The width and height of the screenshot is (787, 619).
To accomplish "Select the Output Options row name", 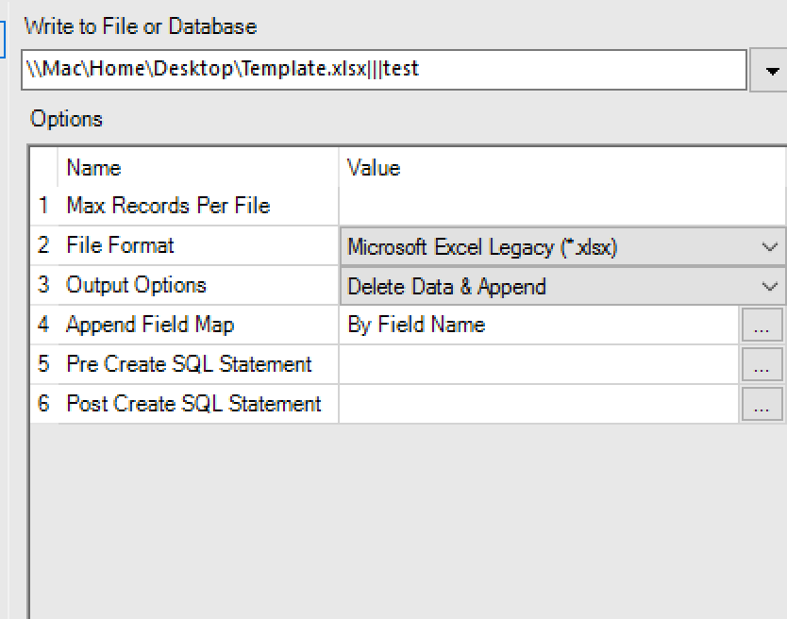I will coord(136,286).
